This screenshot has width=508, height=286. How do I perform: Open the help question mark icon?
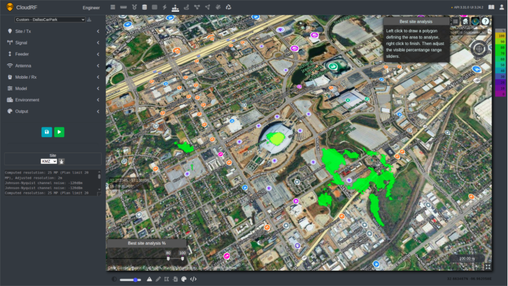click(485, 21)
